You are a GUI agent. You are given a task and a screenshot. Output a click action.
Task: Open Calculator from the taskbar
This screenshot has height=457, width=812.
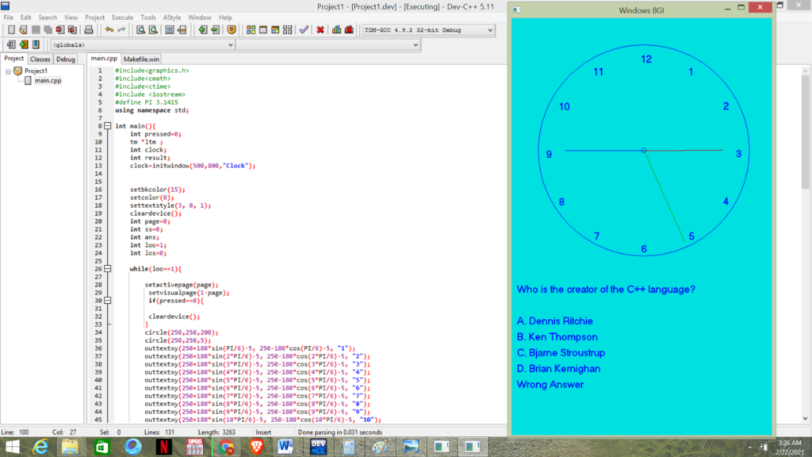(349, 447)
